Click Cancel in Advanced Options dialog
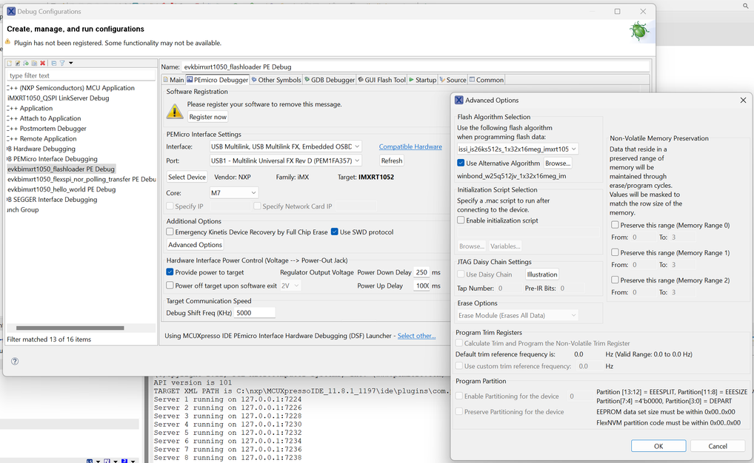This screenshot has width=754, height=463. (x=718, y=446)
